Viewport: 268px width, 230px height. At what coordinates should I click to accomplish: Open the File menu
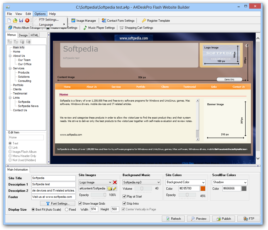click(9, 14)
